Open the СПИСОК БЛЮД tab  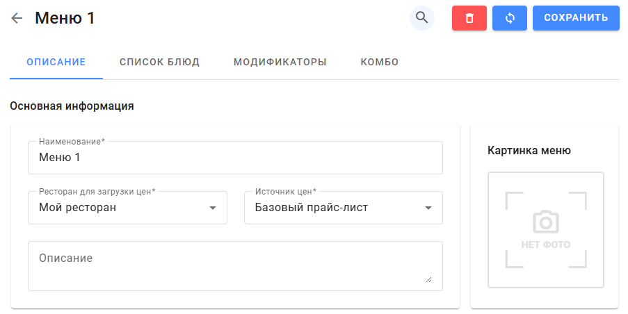click(x=159, y=63)
